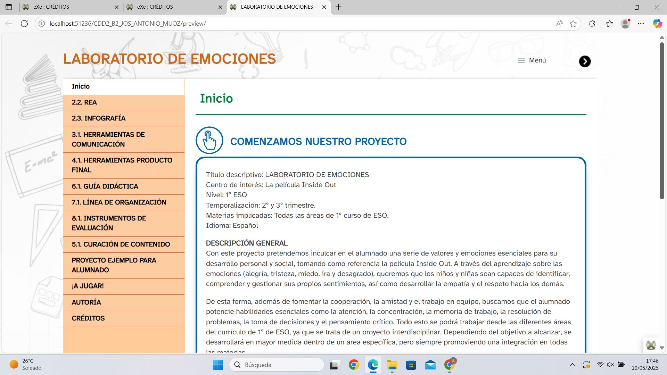Open Favorites list icon in toolbar
The width and height of the screenshot is (667, 375).
[x=610, y=24]
